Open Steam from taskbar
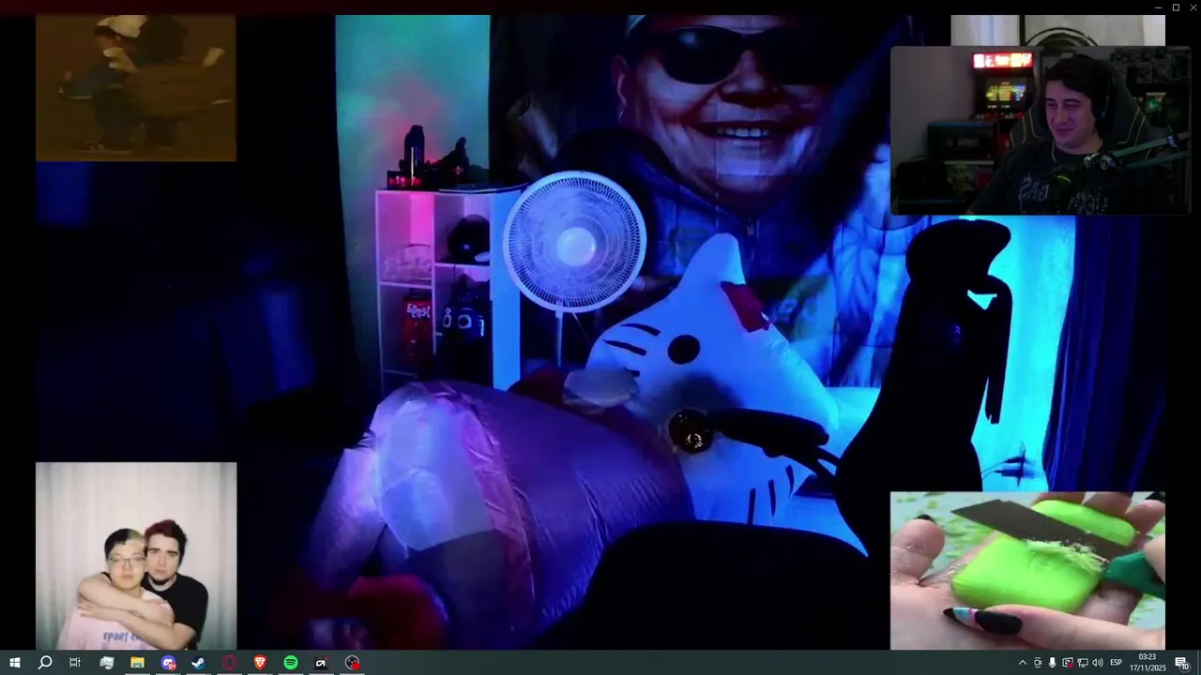Viewport: 1201px width, 675px height. 198,663
